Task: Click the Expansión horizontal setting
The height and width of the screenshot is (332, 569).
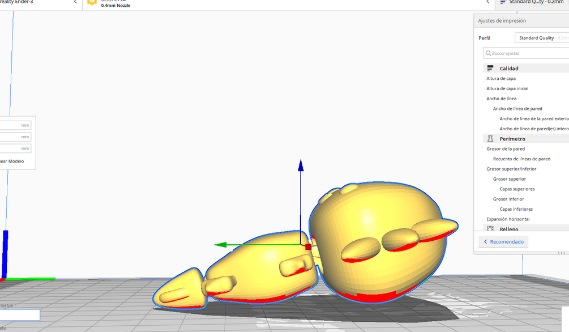Action: click(x=508, y=219)
